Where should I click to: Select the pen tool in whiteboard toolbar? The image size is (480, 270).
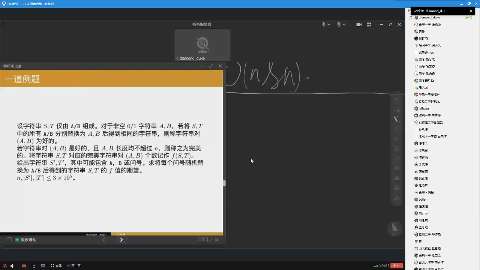point(396,119)
